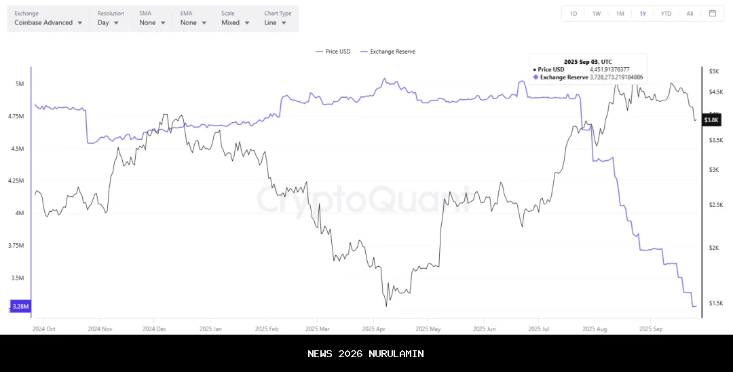Toggle the Exchange Reserve legend series

click(x=388, y=52)
